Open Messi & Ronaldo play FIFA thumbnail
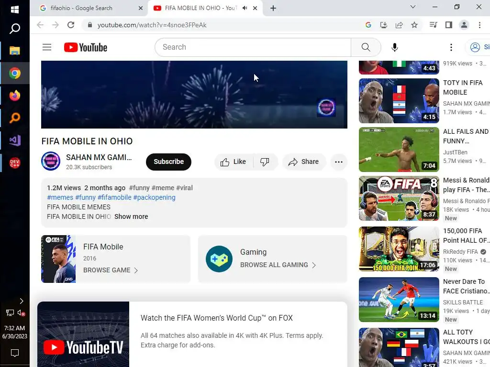Image resolution: width=490 pixels, height=367 pixels. click(x=399, y=198)
